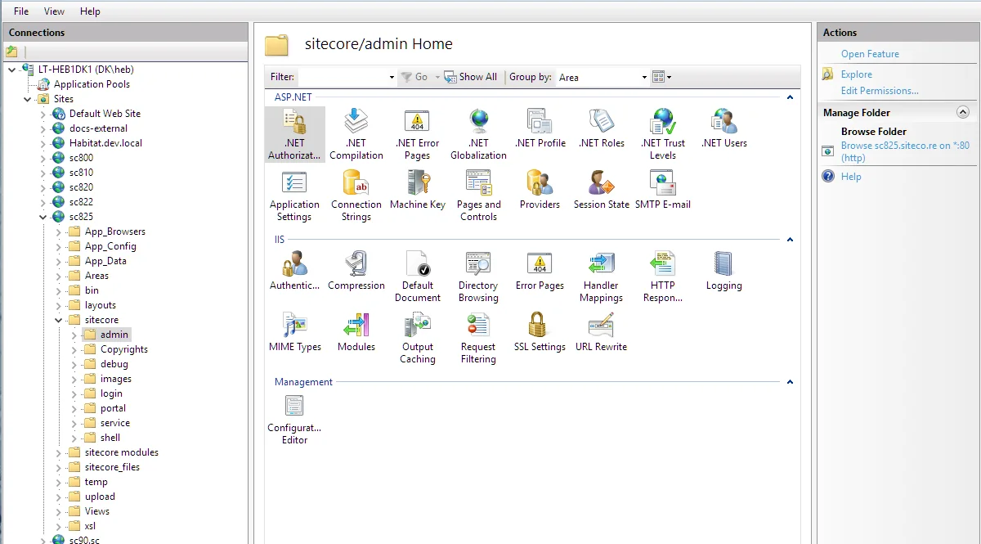Open Providers feature
The width and height of the screenshot is (981, 544).
click(x=540, y=190)
